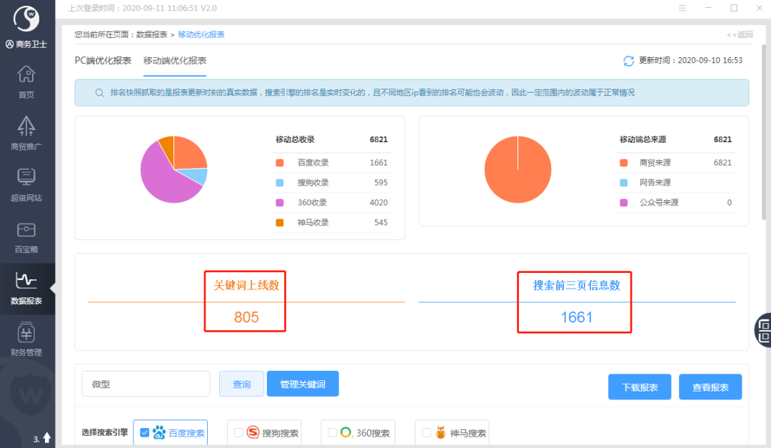
Task: Click the 百度搜索 paw logo
Action: point(159,432)
